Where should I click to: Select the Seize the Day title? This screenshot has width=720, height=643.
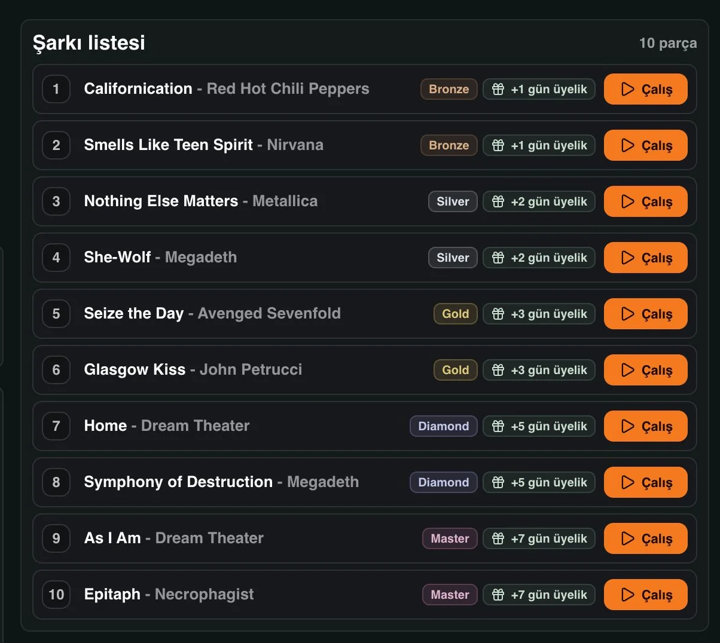[134, 314]
